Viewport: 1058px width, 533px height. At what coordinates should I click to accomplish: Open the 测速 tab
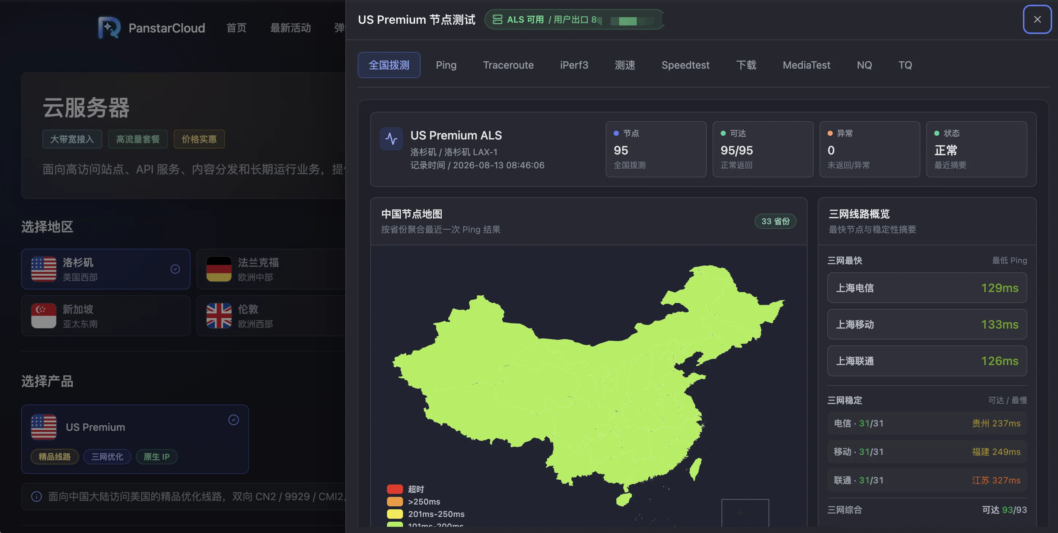coord(625,65)
